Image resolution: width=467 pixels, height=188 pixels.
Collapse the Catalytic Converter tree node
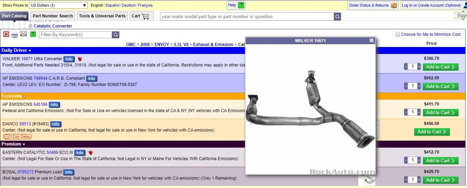coord(31,26)
